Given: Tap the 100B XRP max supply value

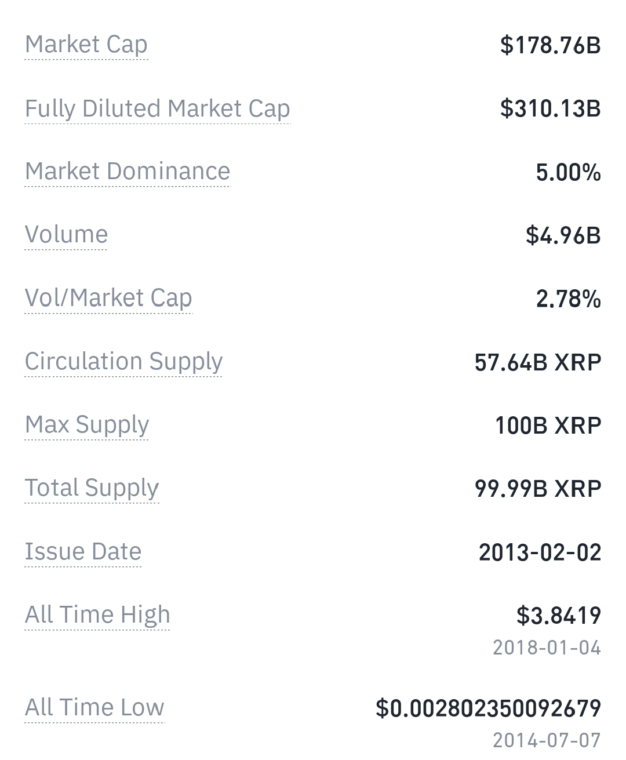Looking at the screenshot, I should [548, 426].
